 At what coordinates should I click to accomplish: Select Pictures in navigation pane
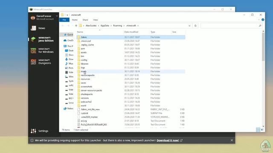[x=69, y=68]
